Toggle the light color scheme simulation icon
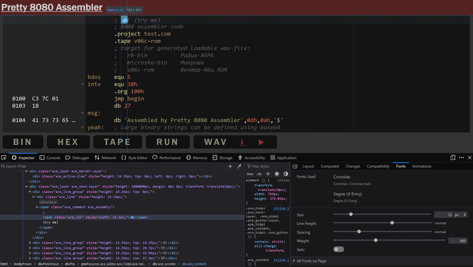The width and height of the screenshot is (473, 267). 277,174
